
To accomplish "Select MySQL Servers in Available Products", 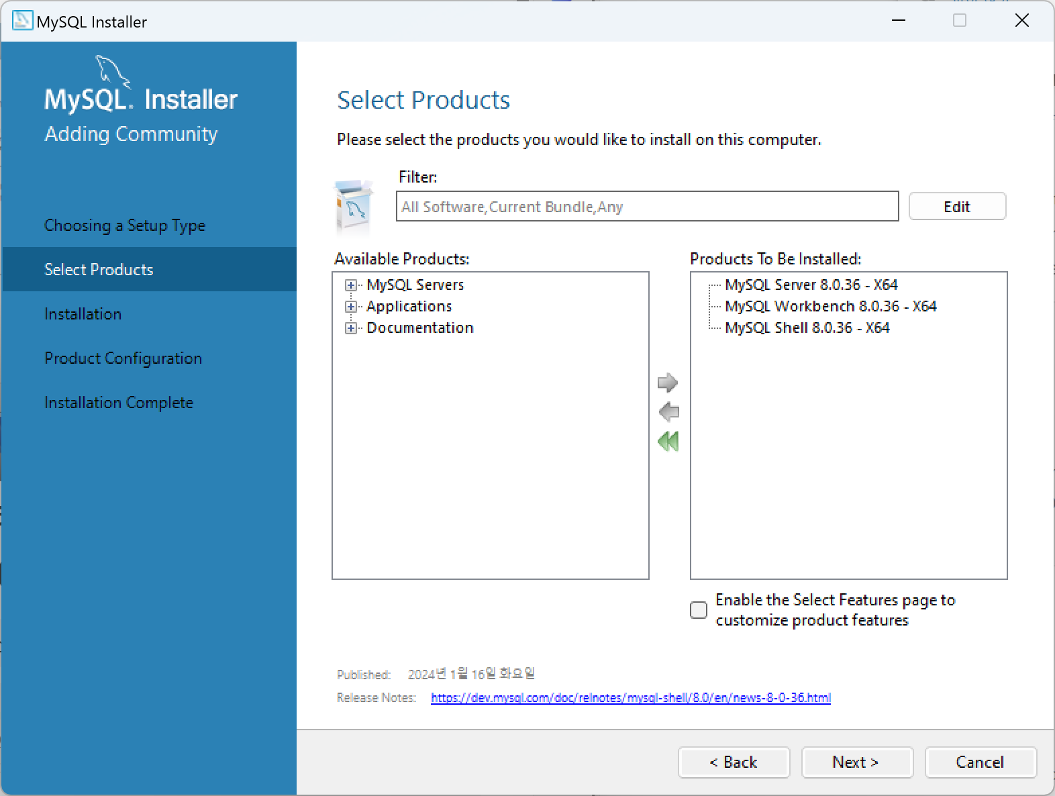I will [x=415, y=285].
